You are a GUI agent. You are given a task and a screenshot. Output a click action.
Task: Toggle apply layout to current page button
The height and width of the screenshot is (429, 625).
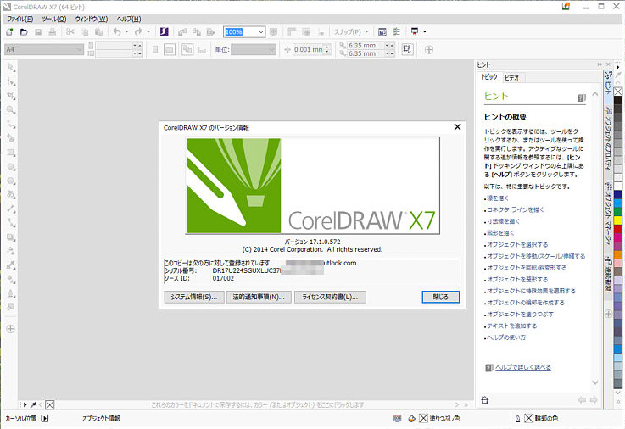[202, 50]
